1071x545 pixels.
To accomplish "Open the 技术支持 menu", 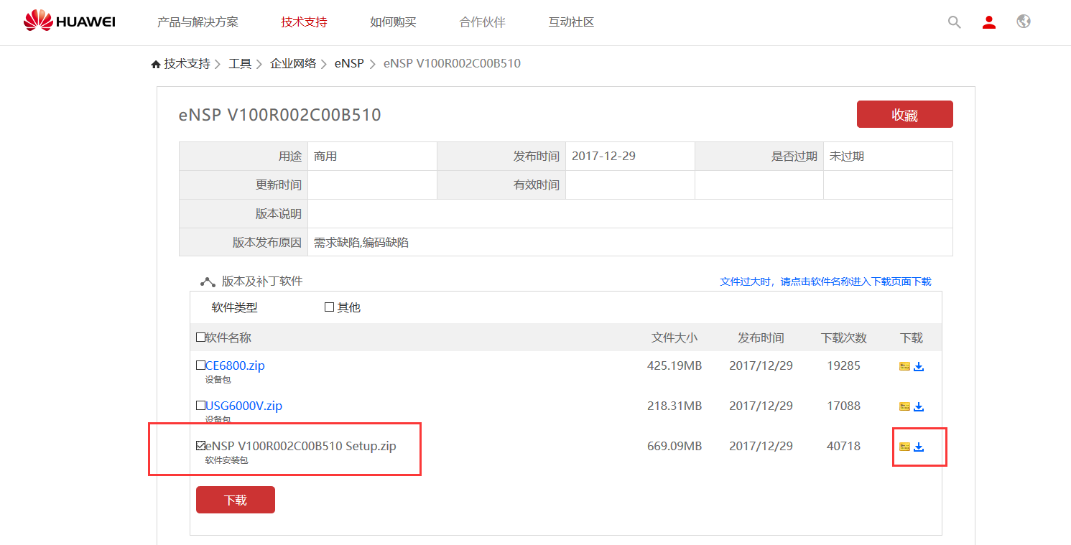I will pyautogui.click(x=304, y=22).
